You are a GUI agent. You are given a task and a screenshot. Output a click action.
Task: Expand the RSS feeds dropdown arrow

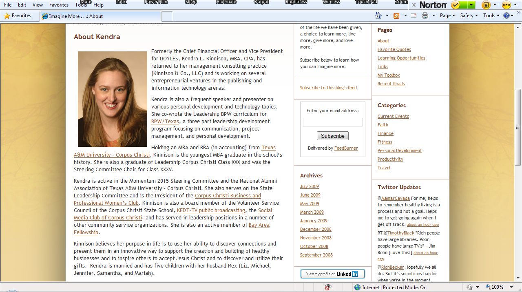405,15
